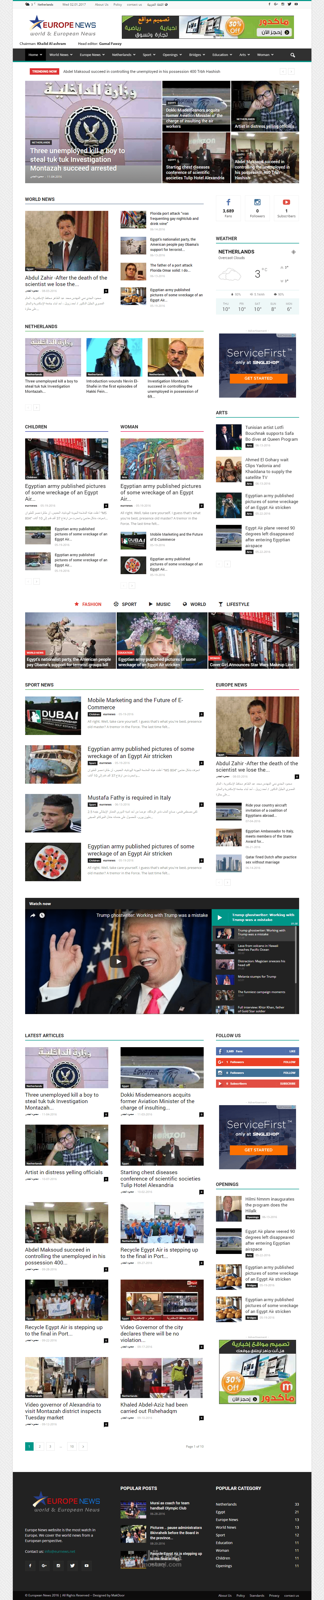
Task: Expand the Bridges navigation dropdown
Action: click(x=197, y=55)
